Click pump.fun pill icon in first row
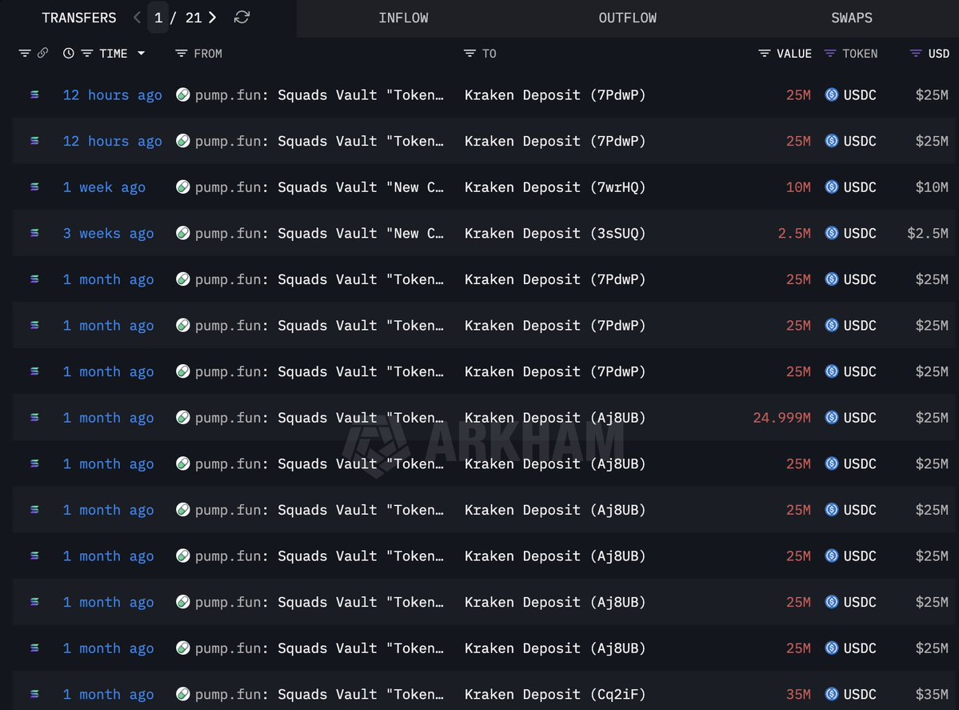The image size is (959, 710). [x=183, y=94]
